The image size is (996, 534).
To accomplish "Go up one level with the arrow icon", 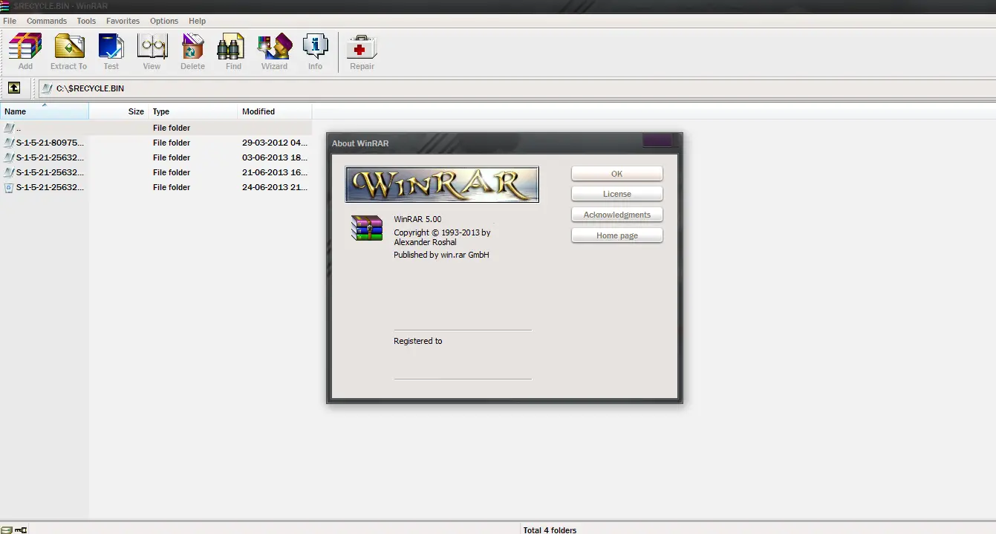I will pyautogui.click(x=14, y=88).
